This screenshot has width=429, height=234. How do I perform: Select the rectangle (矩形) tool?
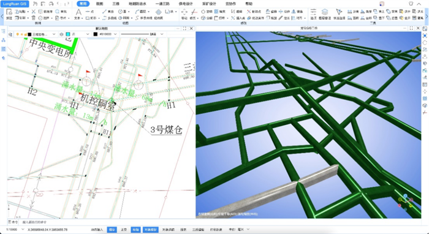91,18
